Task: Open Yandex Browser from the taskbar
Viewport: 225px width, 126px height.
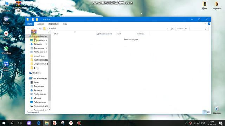Action: (x=71, y=123)
